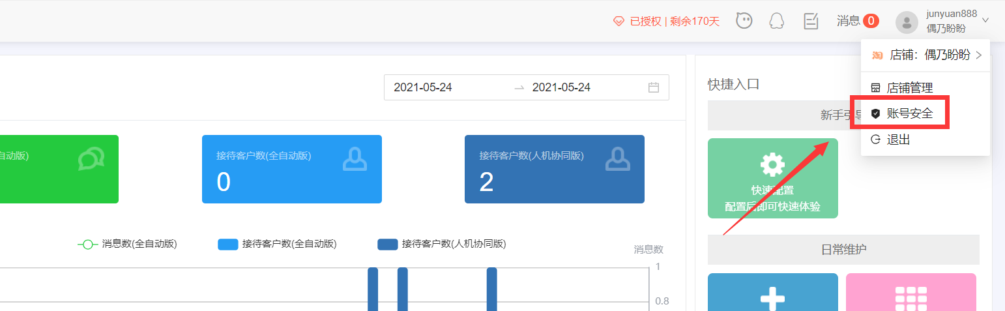Click the logout icon beside 退出
This screenshot has width=1005, height=311.
pos(875,139)
